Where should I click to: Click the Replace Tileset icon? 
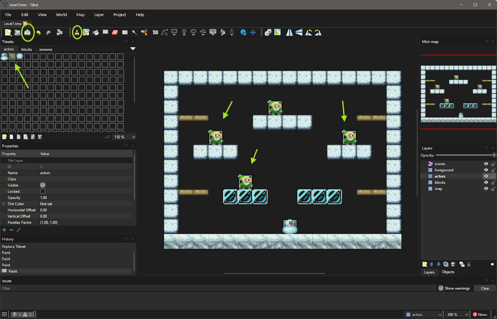[x=33, y=137]
